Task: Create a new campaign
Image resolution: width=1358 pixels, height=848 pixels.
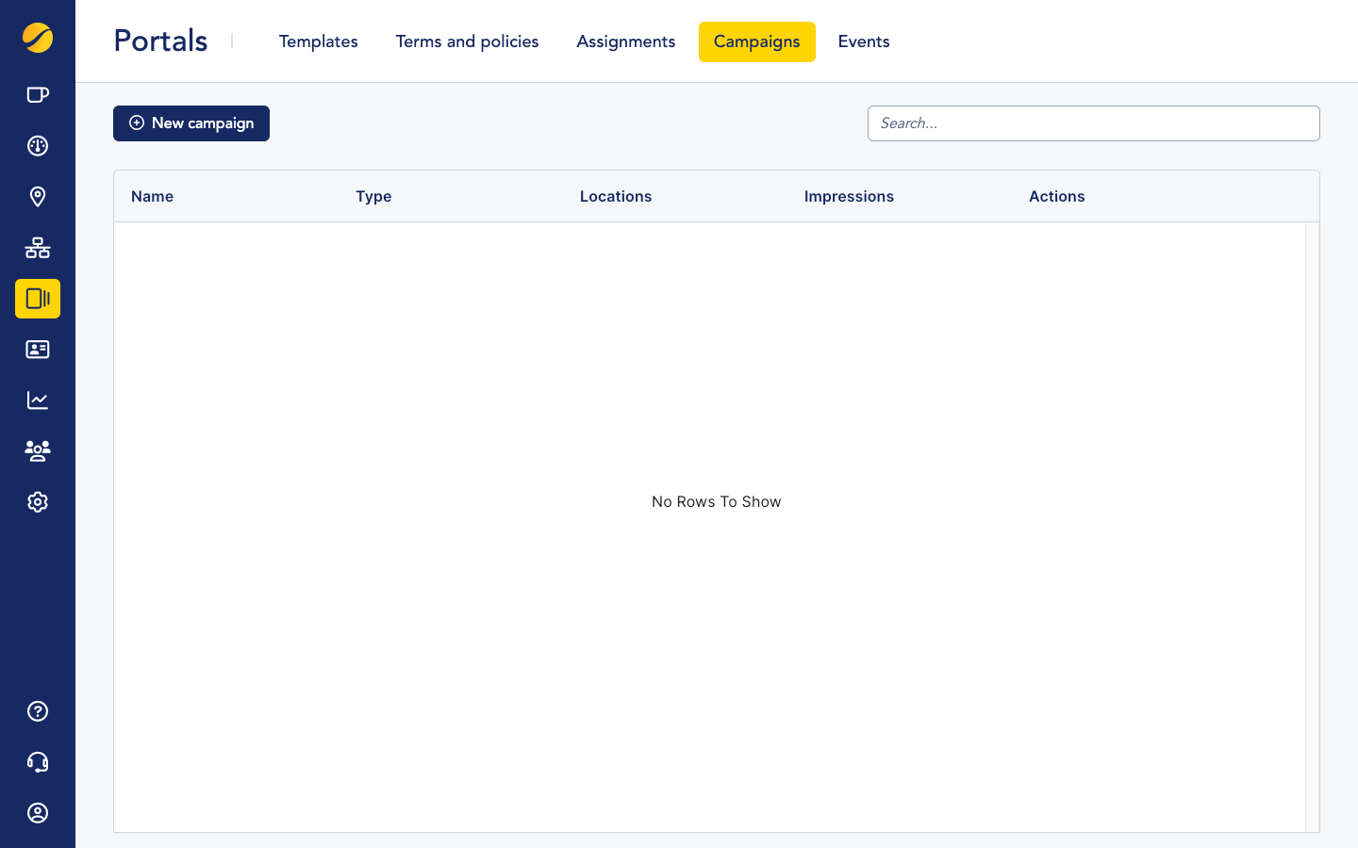Action: click(190, 123)
